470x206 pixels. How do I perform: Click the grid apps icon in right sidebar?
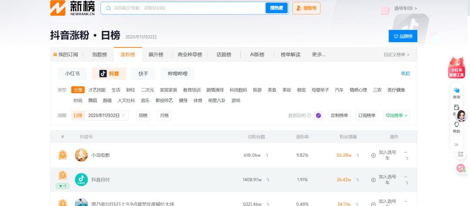[x=460, y=154]
